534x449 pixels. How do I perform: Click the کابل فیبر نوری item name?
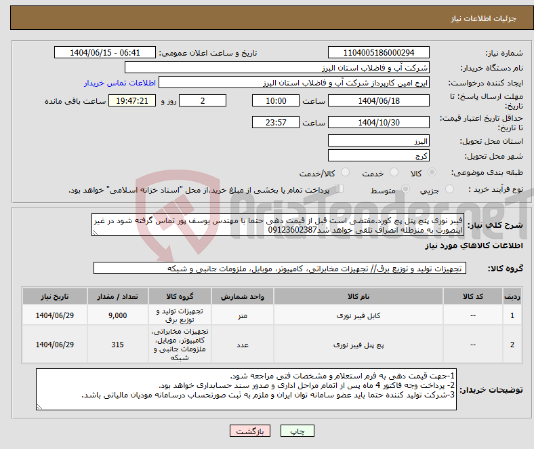[x=358, y=315]
